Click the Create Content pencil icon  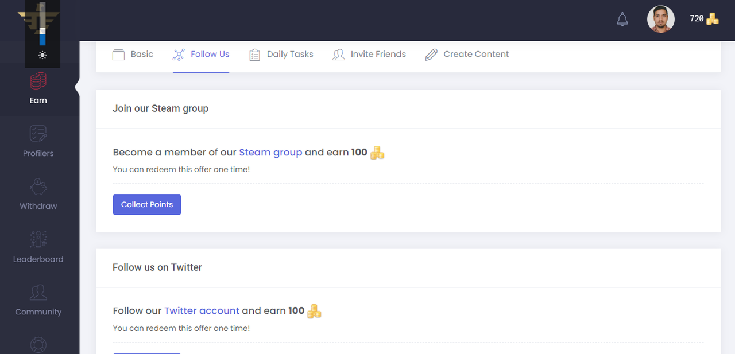[x=431, y=55]
